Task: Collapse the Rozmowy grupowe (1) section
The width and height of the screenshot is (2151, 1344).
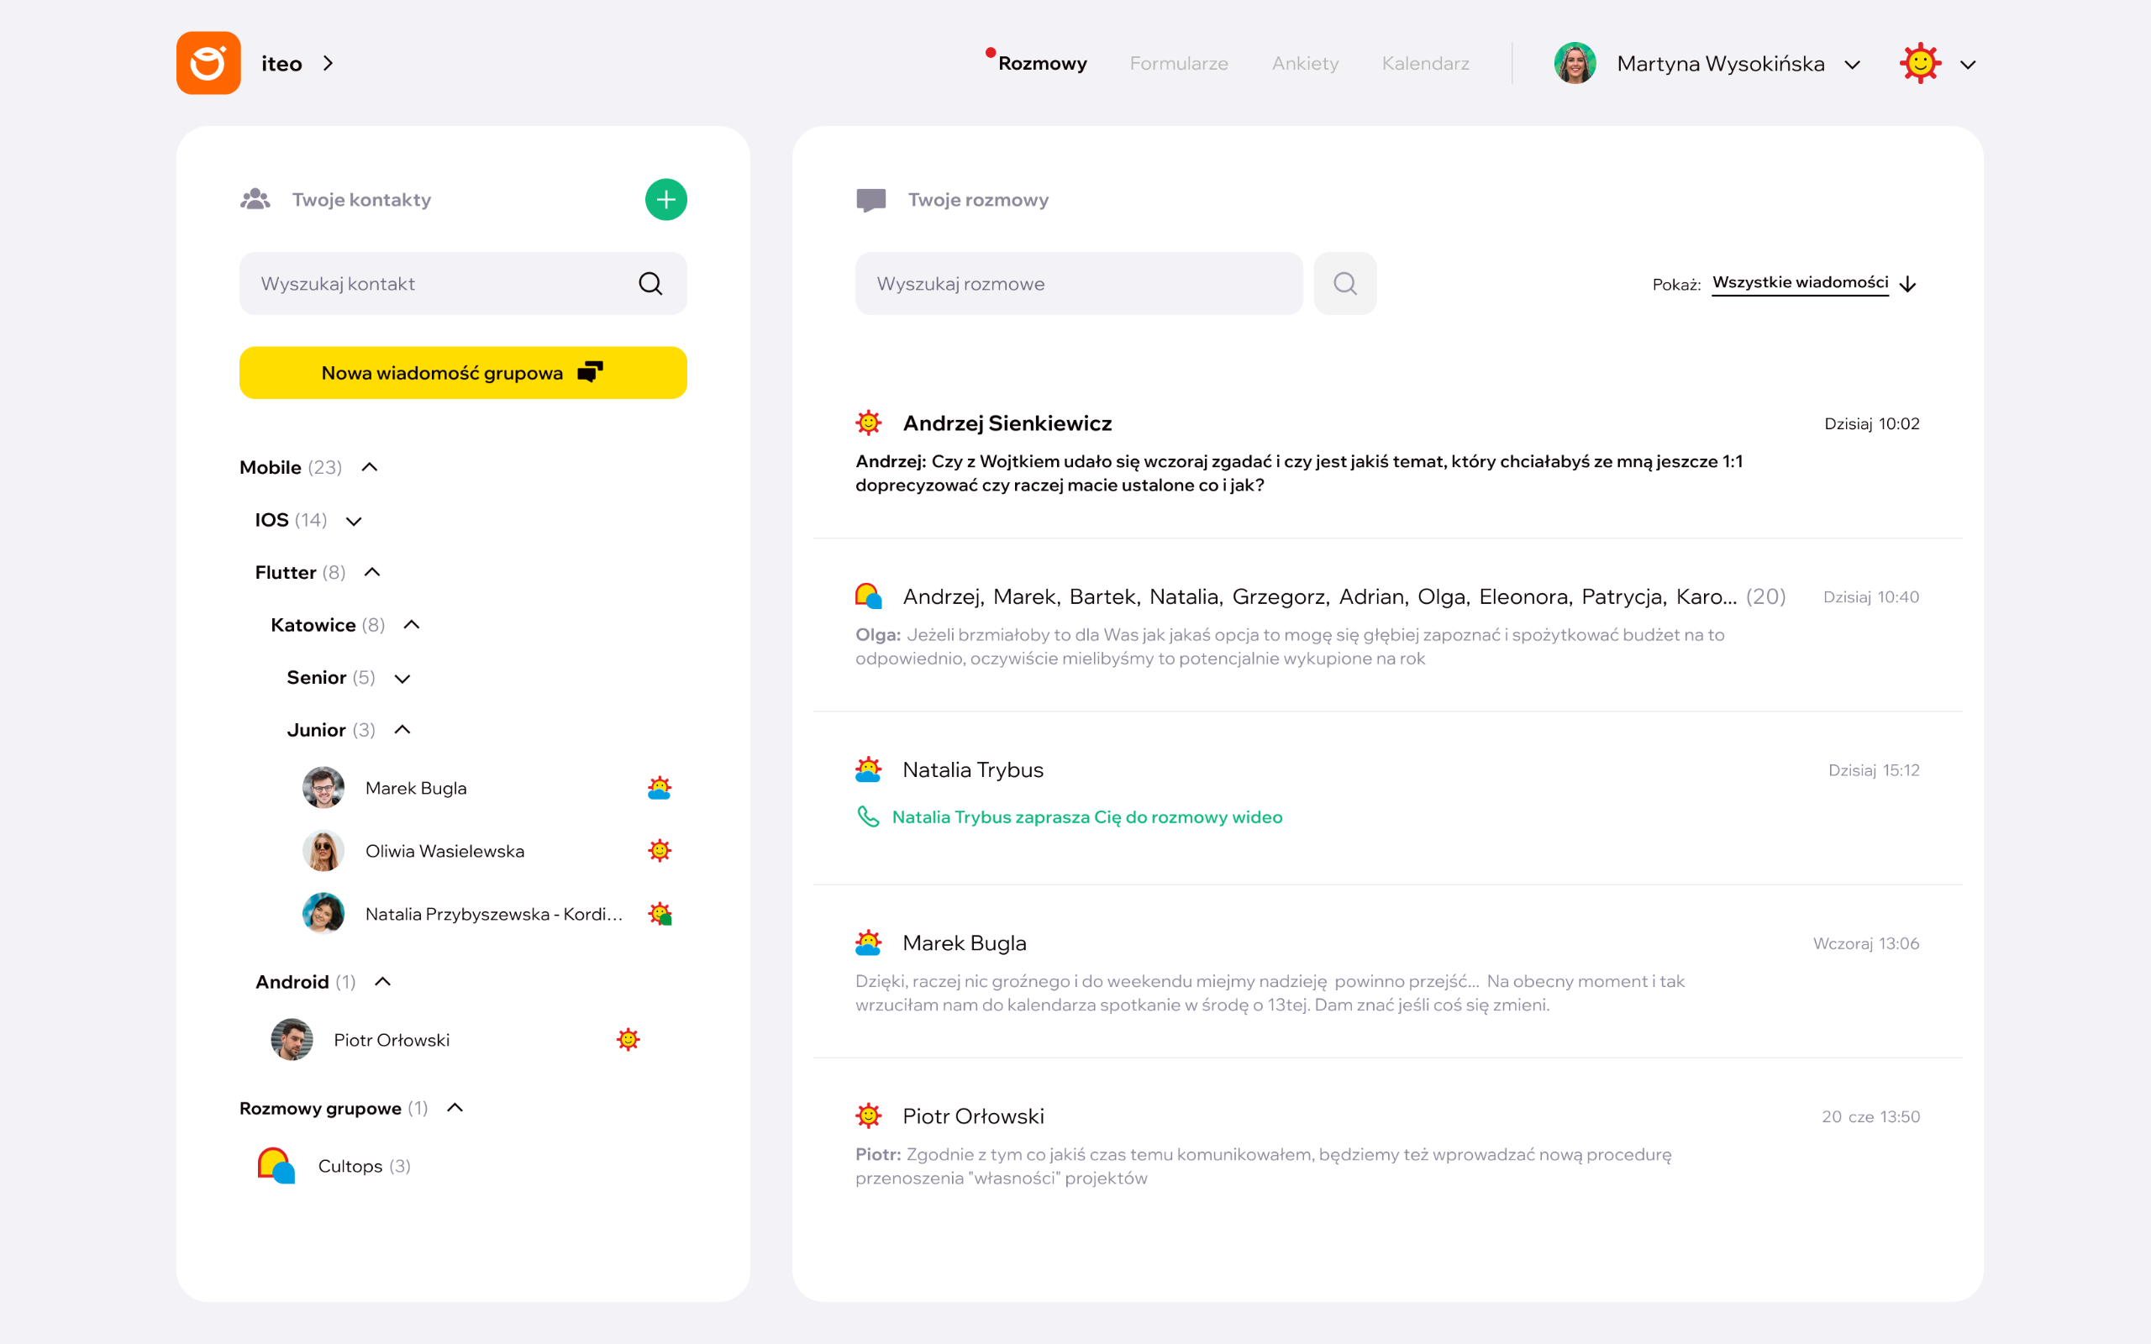Action: 455,1108
